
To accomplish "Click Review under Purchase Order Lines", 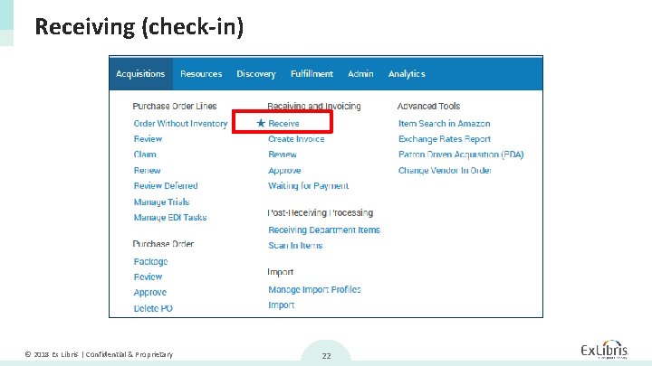I will click(x=148, y=139).
